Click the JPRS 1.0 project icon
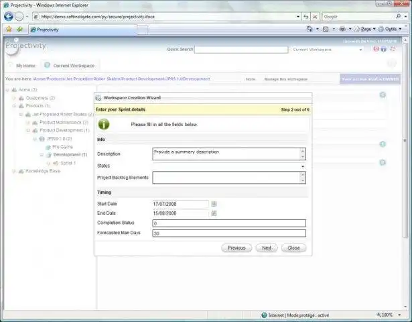Screen dimensions: 412x322 pyautogui.click(x=42, y=139)
